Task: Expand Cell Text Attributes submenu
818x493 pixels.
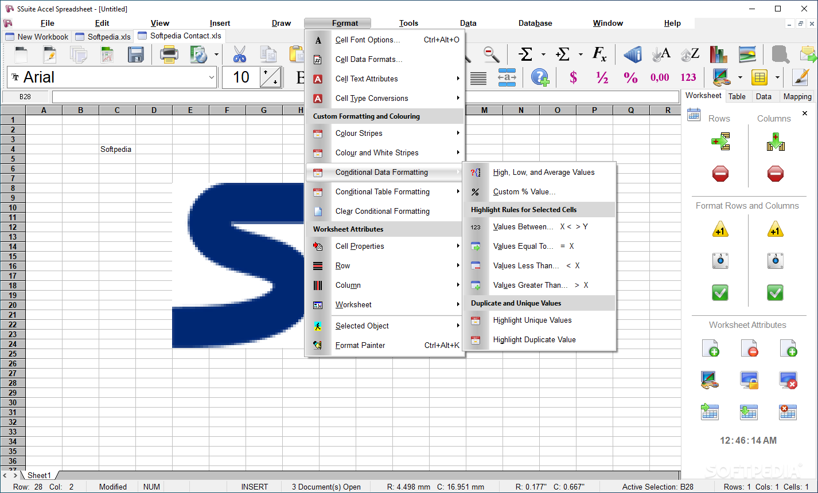Action: 385,79
